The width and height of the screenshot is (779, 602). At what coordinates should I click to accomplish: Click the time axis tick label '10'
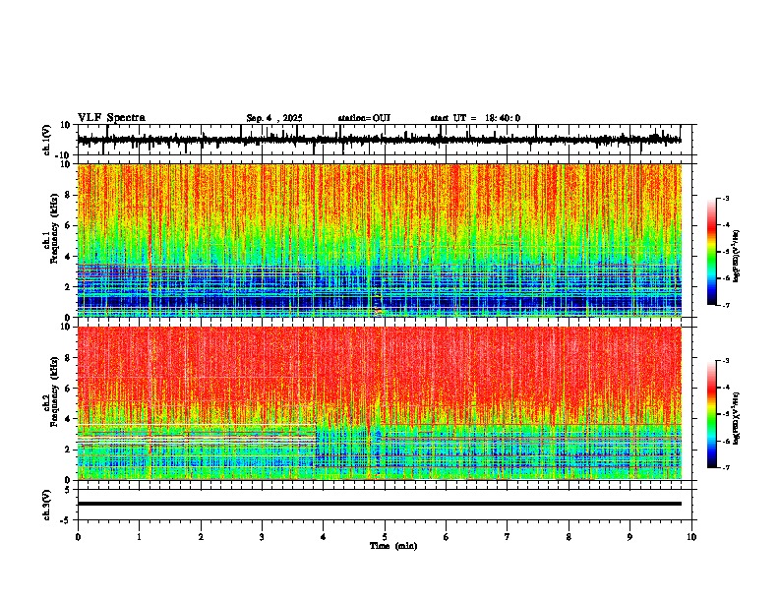[691, 537]
